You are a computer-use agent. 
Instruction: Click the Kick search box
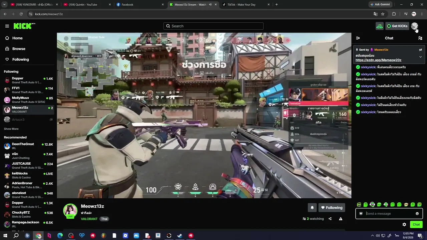click(213, 26)
